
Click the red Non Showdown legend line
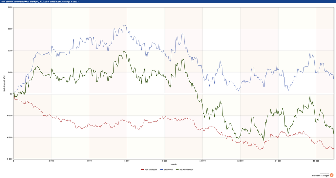142,170
